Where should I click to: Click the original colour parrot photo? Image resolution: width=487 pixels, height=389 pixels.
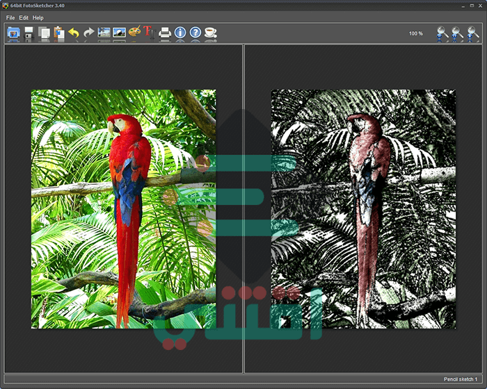(x=124, y=209)
